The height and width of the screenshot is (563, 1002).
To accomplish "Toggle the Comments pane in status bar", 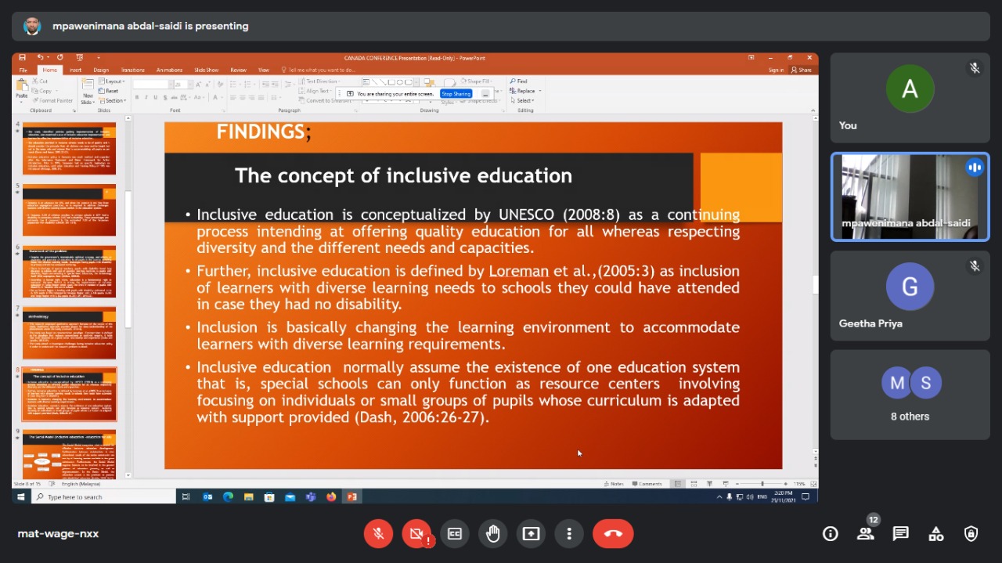I will pos(647,484).
